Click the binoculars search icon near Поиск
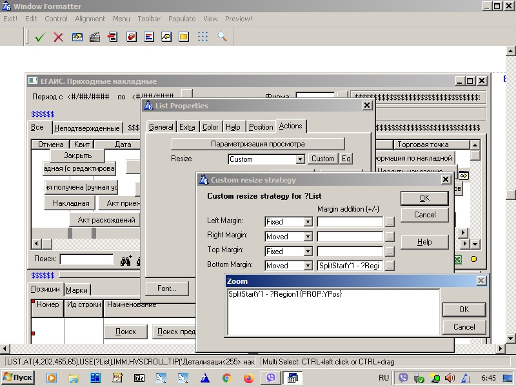This screenshot has width=516, height=387. [126, 260]
